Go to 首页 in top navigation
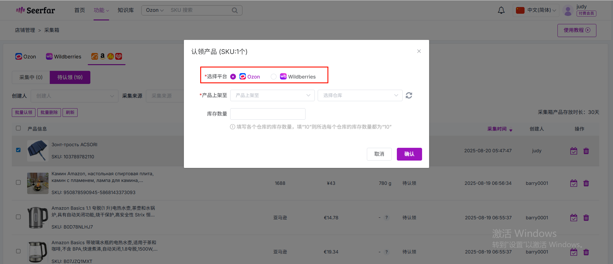The width and height of the screenshot is (613, 264). (79, 10)
